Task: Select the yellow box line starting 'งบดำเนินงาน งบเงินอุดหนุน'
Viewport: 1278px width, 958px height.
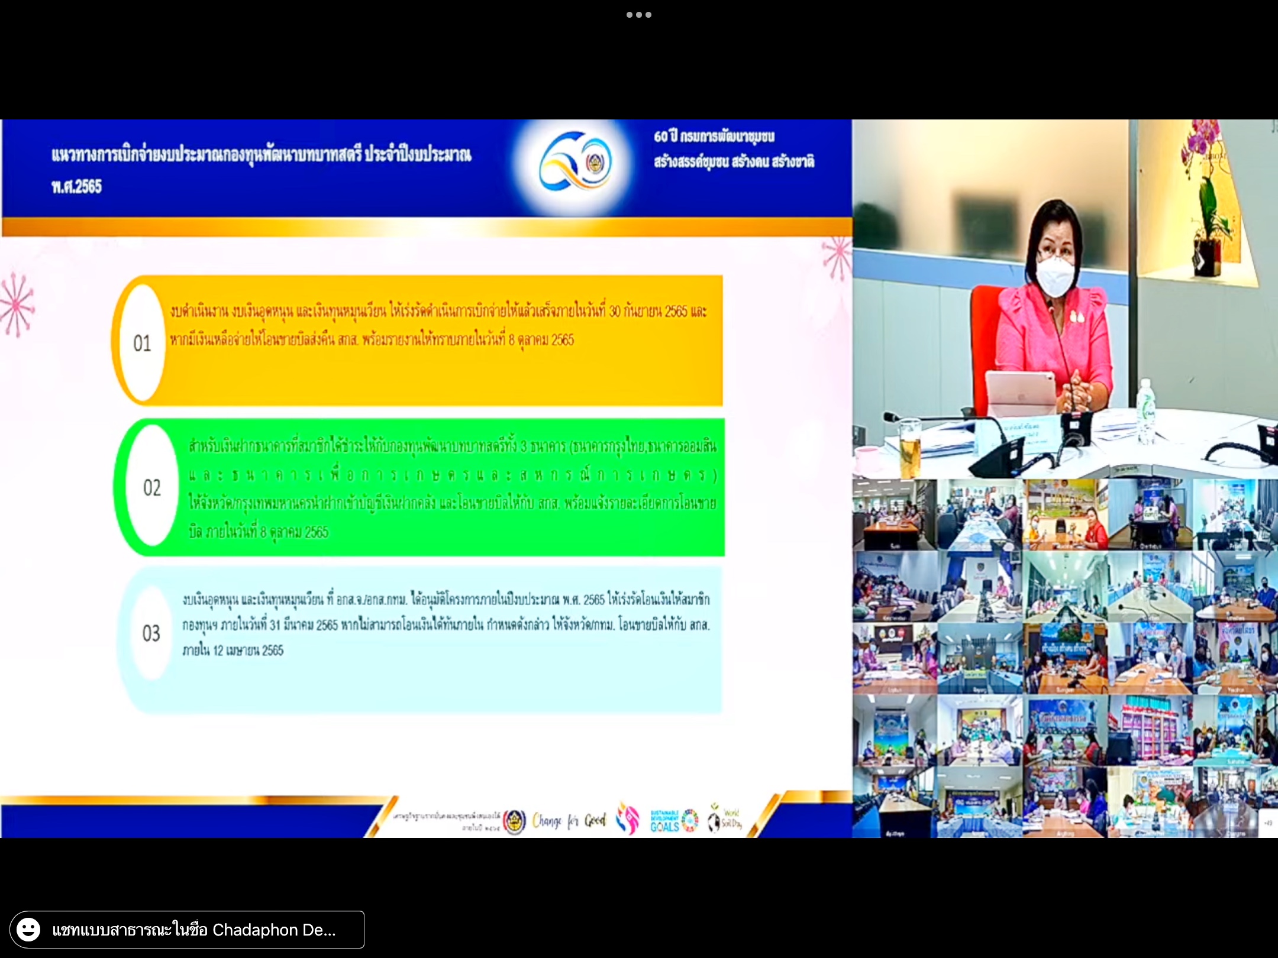Action: pyautogui.click(x=438, y=311)
